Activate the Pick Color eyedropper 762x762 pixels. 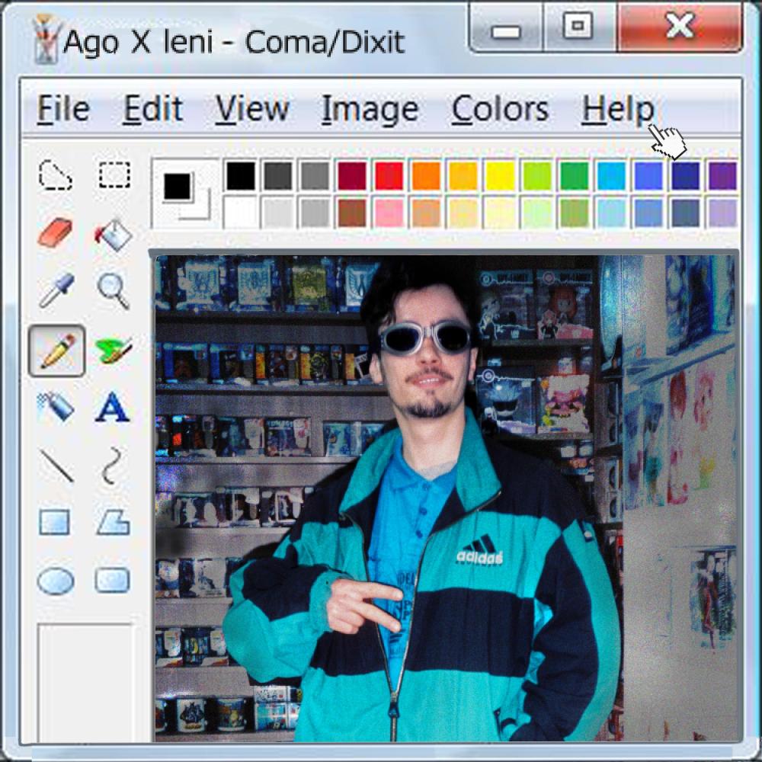click(56, 290)
